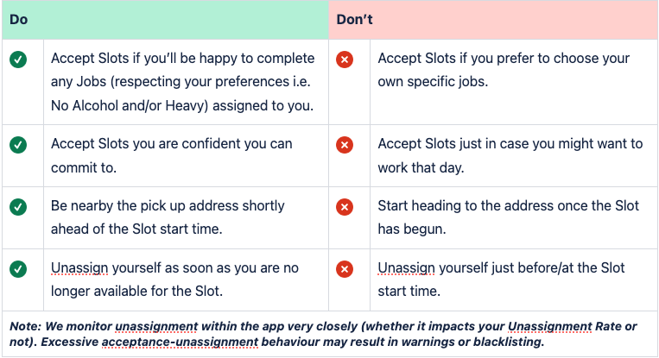Click the cell text 'own specific jobs.'

coord(433,82)
